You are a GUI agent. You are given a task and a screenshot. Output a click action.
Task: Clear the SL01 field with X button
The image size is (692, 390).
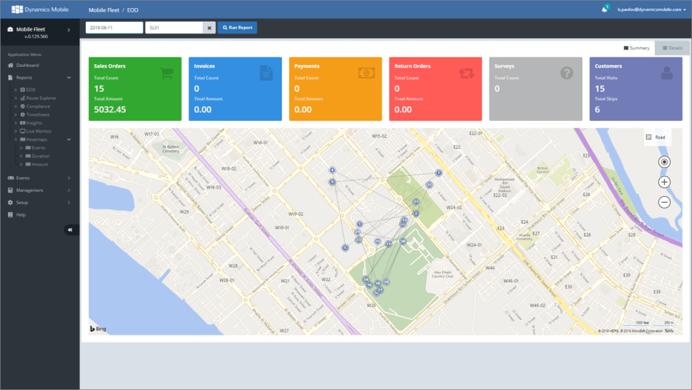pos(209,28)
